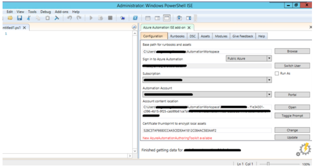Click the '100%' zoom level text

(306, 165)
